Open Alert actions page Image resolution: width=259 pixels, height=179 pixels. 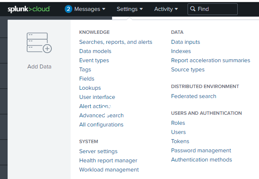click(95, 106)
